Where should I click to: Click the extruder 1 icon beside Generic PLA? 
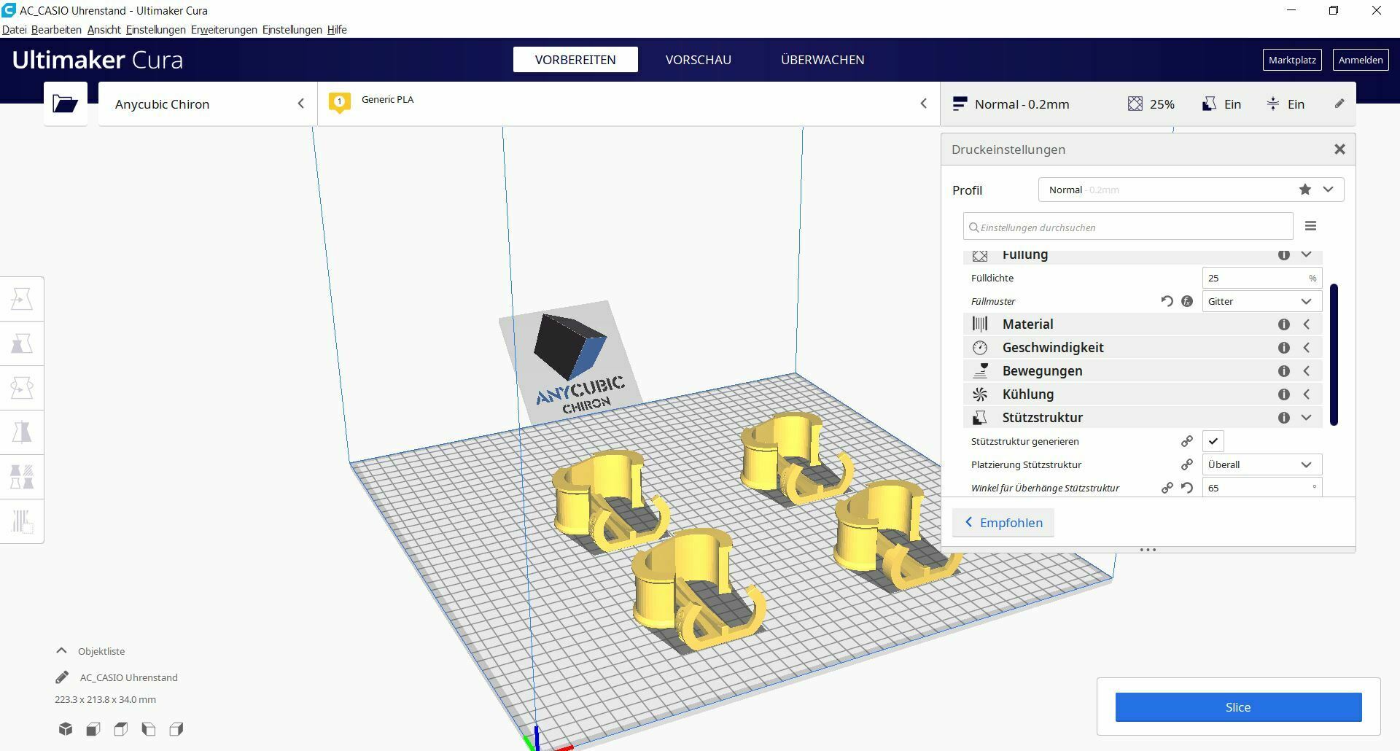click(339, 103)
